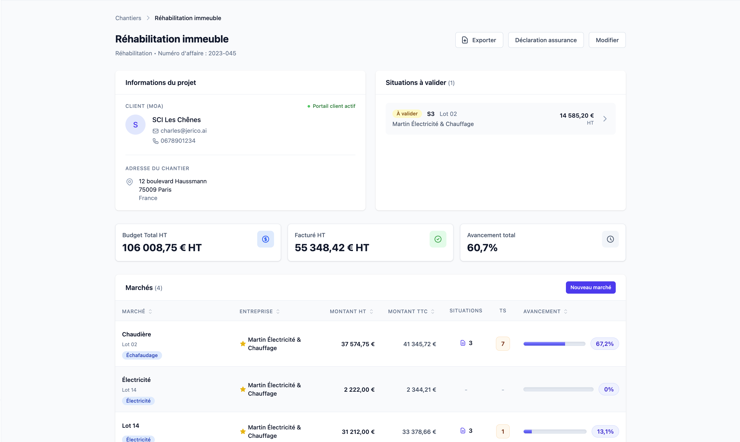Image resolution: width=740 pixels, height=442 pixels.
Task: Click the TS badge showing 7
Action: click(503, 344)
